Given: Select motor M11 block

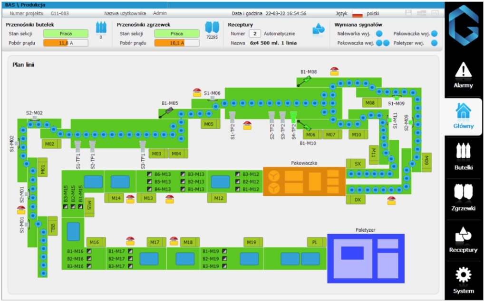Looking at the screenshot, I should pos(374,155).
